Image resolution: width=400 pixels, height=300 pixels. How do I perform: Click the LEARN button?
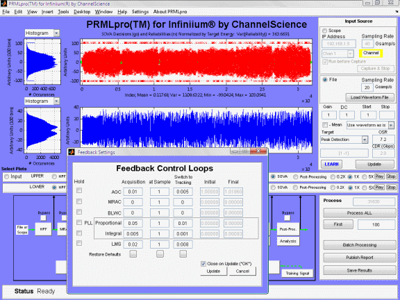(x=331, y=165)
